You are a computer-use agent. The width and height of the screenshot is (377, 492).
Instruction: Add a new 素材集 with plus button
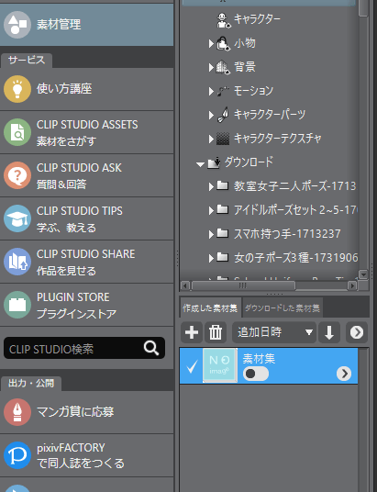coord(192,332)
